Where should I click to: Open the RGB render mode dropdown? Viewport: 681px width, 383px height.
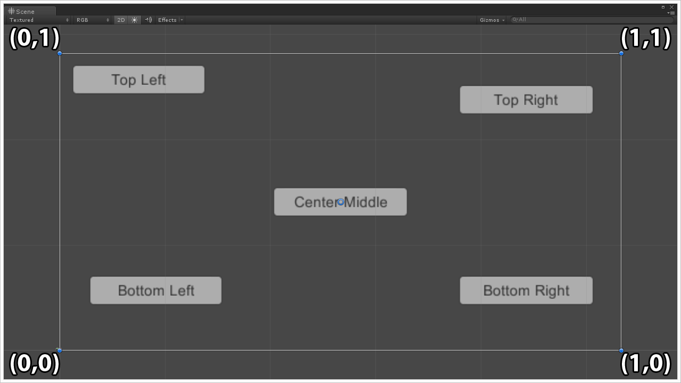pos(92,20)
